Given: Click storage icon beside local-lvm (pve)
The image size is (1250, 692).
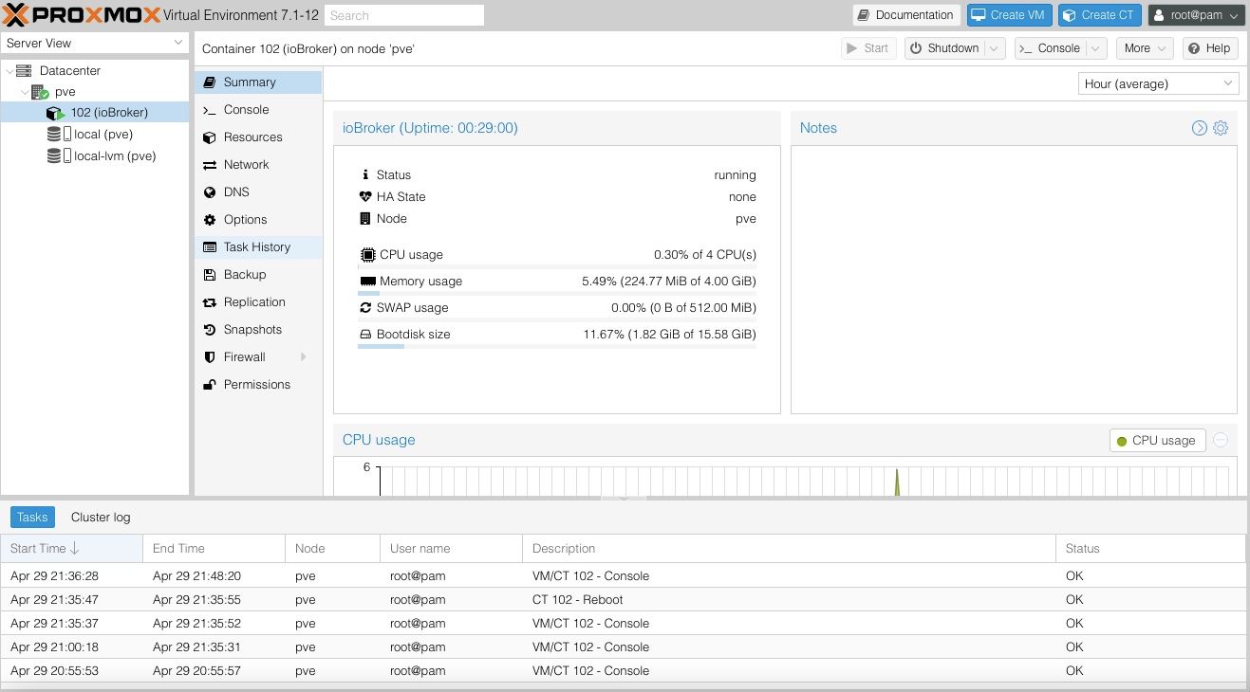Looking at the screenshot, I should tap(59, 156).
